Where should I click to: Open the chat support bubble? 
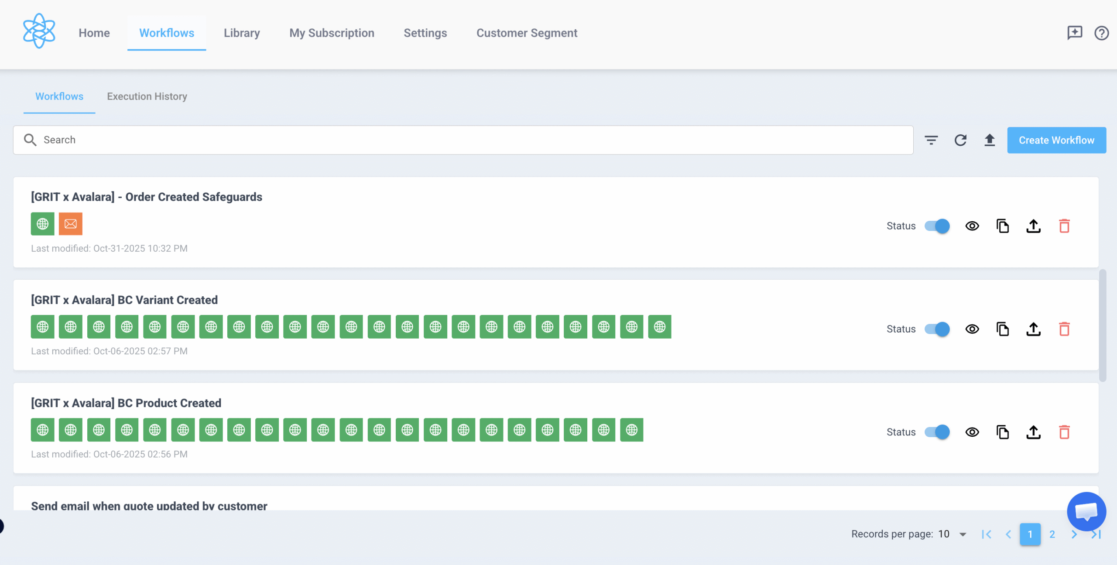coord(1086,511)
